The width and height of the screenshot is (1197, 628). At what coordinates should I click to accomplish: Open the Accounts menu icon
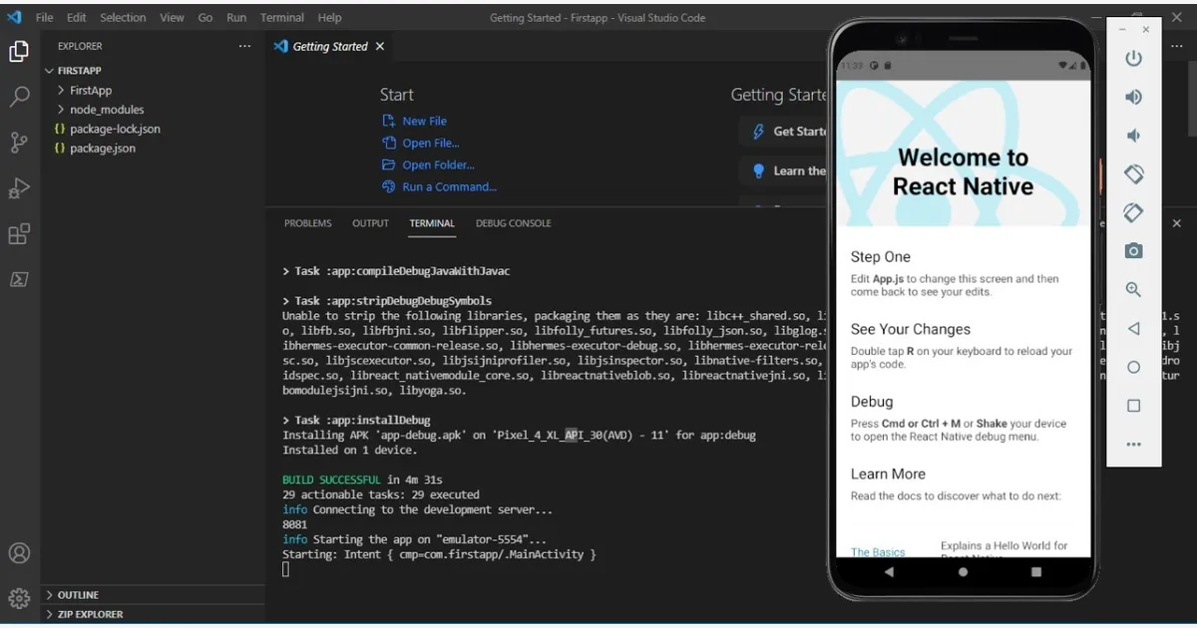(19, 553)
